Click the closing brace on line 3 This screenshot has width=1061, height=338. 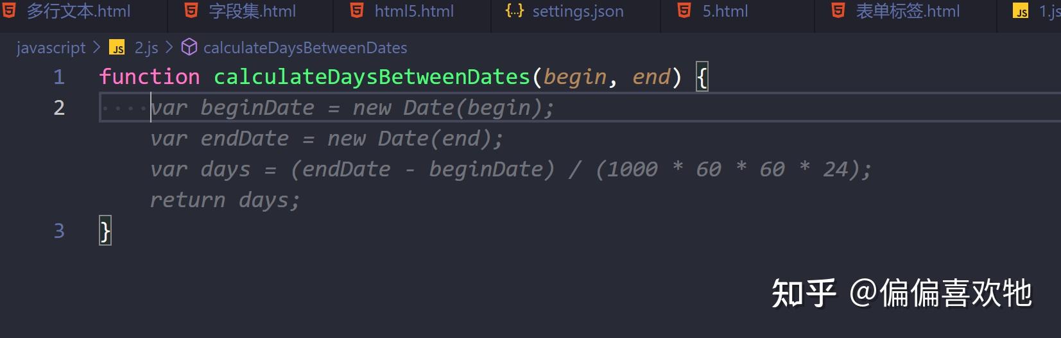click(105, 231)
